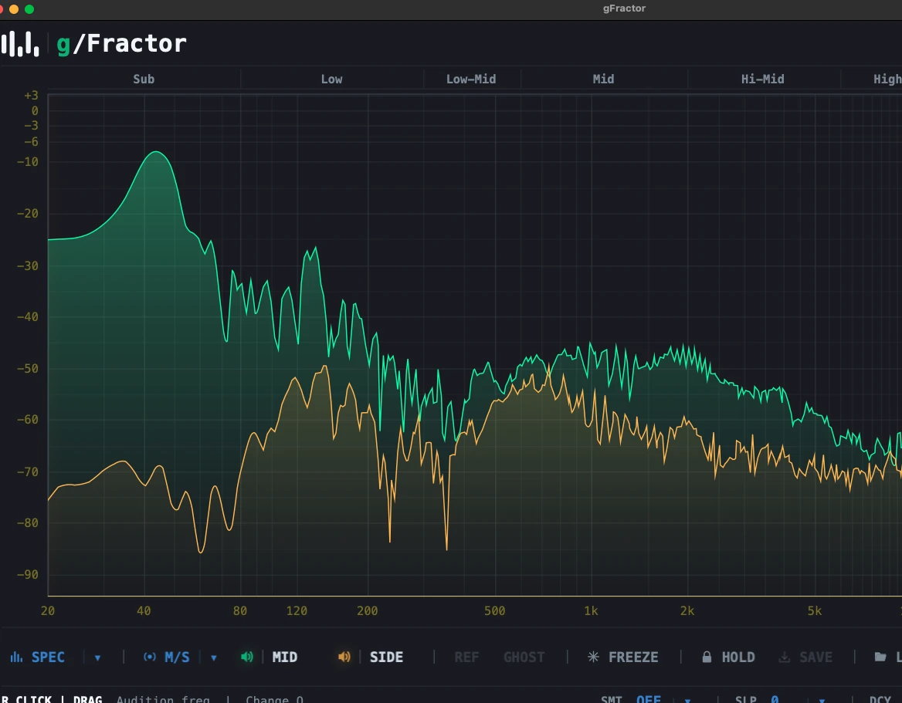Click the -30 dB scale label

[28, 265]
